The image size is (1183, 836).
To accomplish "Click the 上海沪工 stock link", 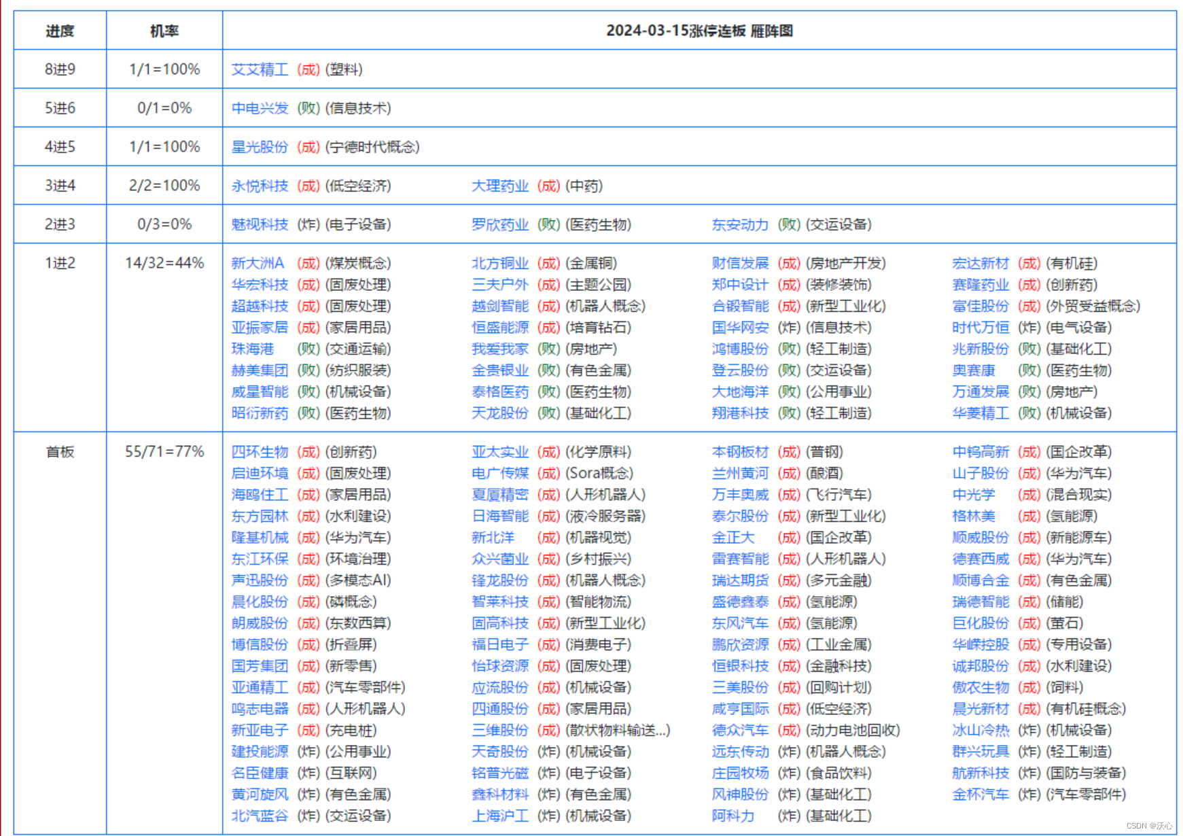I will coord(500,816).
